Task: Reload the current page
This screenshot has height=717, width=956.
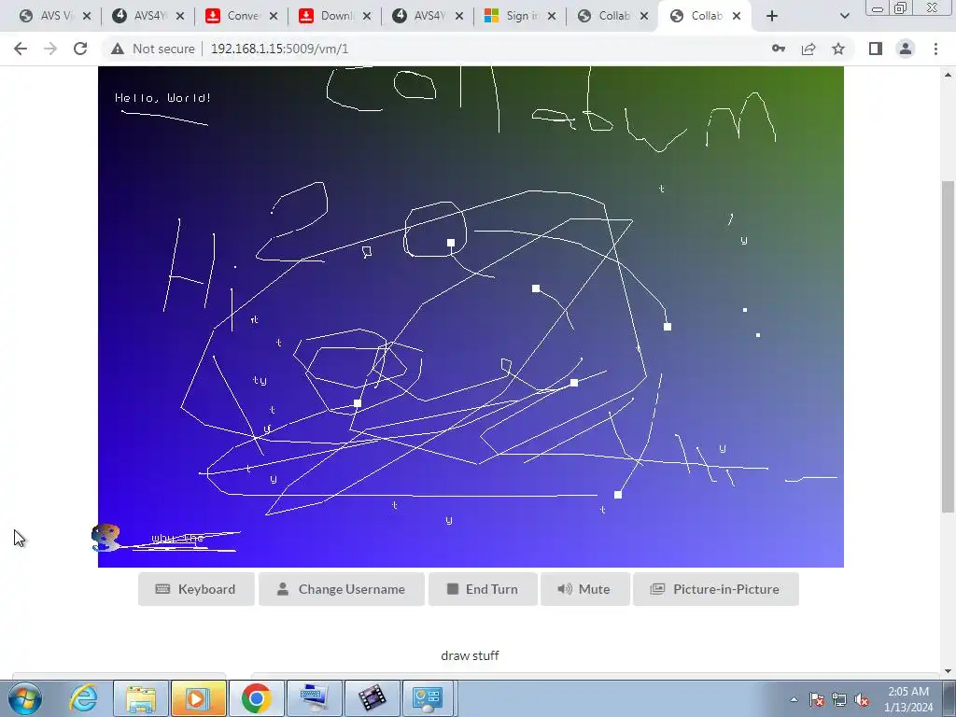Action: point(80,49)
